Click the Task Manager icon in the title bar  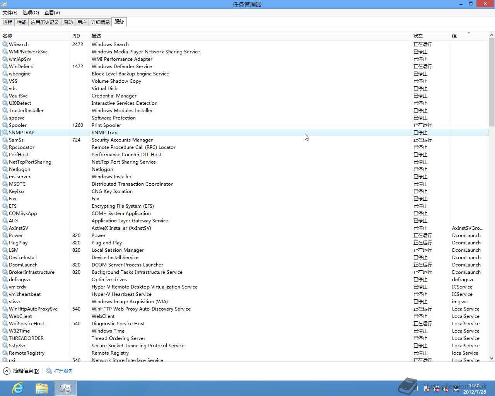pos(4,4)
